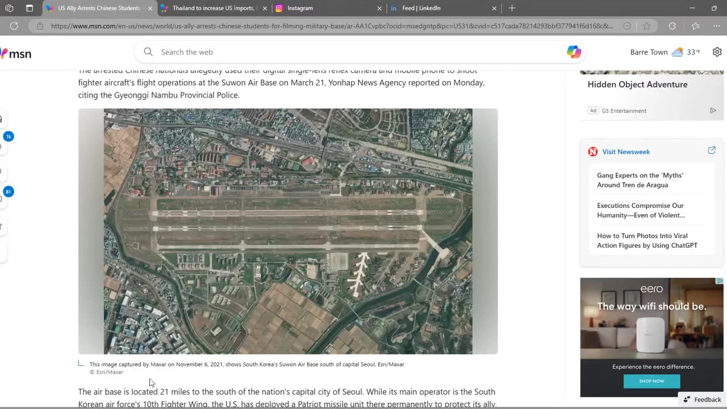Open the browser extensions icon
Image resolution: width=727 pixels, height=409 pixels.
coord(672,26)
